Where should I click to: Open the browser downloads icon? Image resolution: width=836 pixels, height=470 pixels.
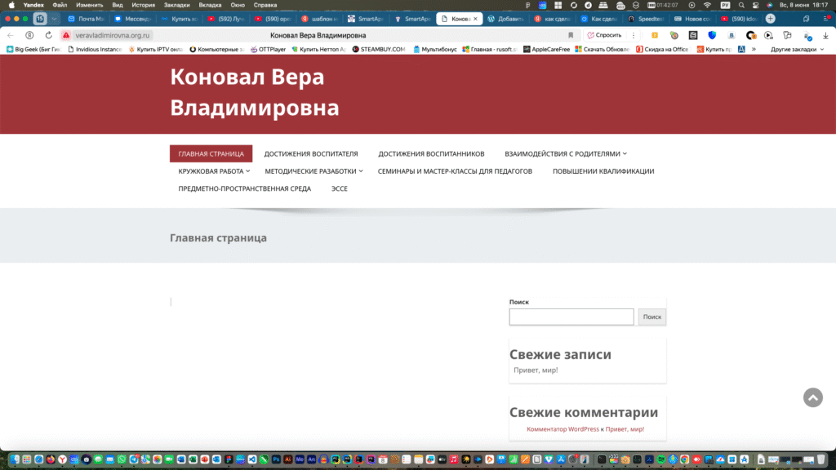pos(825,36)
